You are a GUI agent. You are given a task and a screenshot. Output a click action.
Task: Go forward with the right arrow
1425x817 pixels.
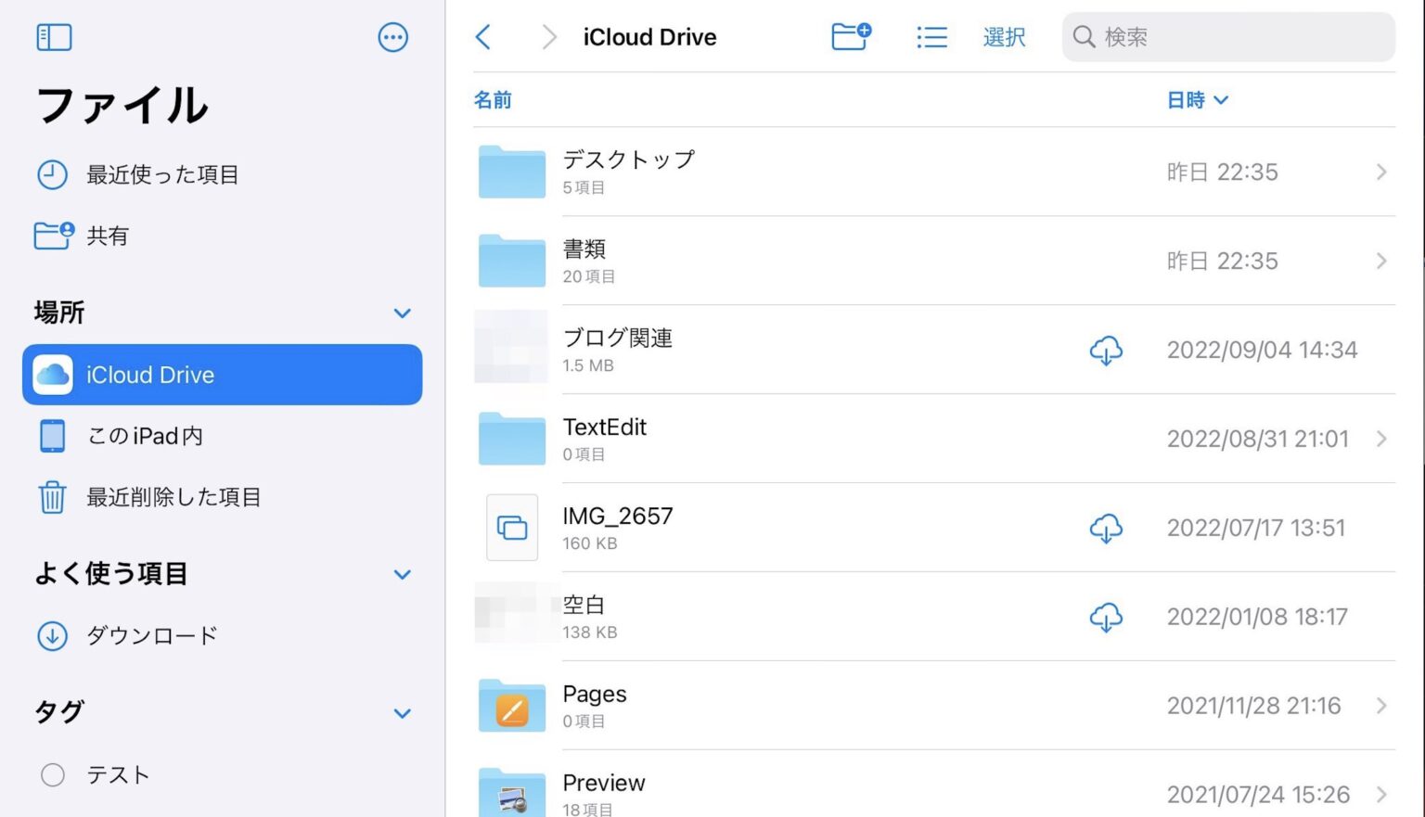point(549,37)
